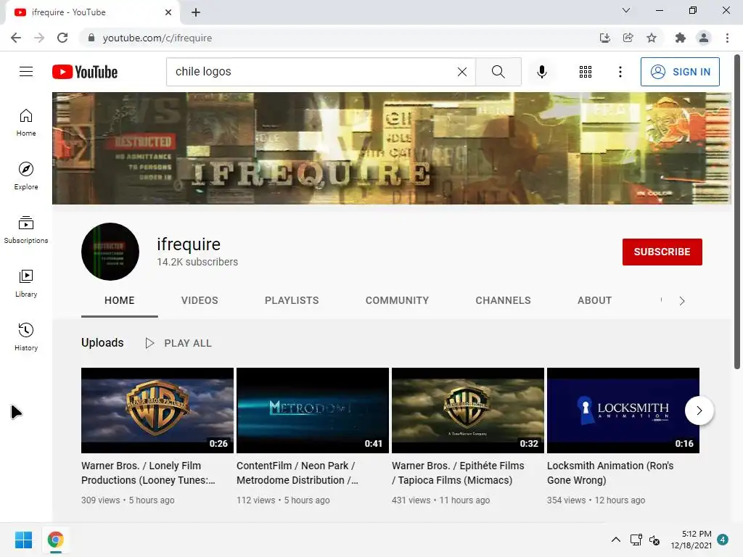This screenshot has height=557, width=743.
Task: Go back with the browser back arrow
Action: click(x=16, y=38)
